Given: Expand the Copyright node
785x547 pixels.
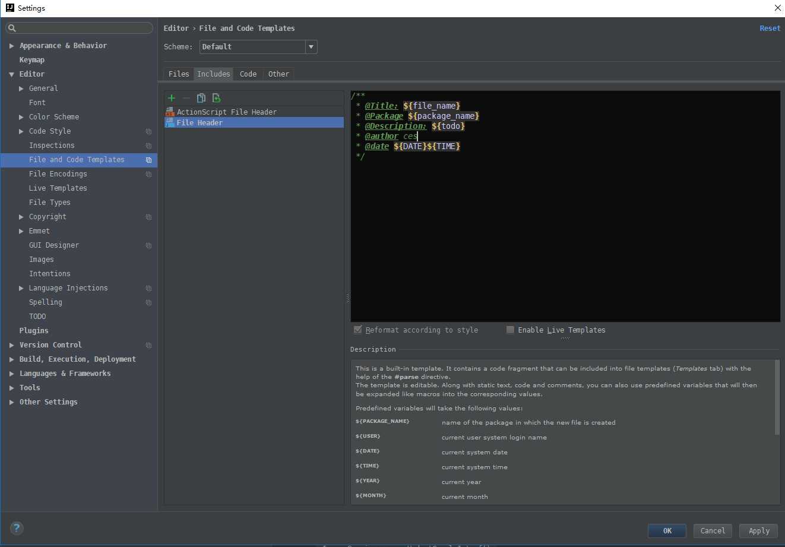Looking at the screenshot, I should [21, 217].
